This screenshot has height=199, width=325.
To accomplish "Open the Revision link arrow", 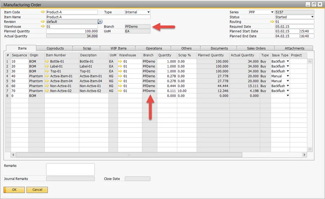I will point(43,22).
